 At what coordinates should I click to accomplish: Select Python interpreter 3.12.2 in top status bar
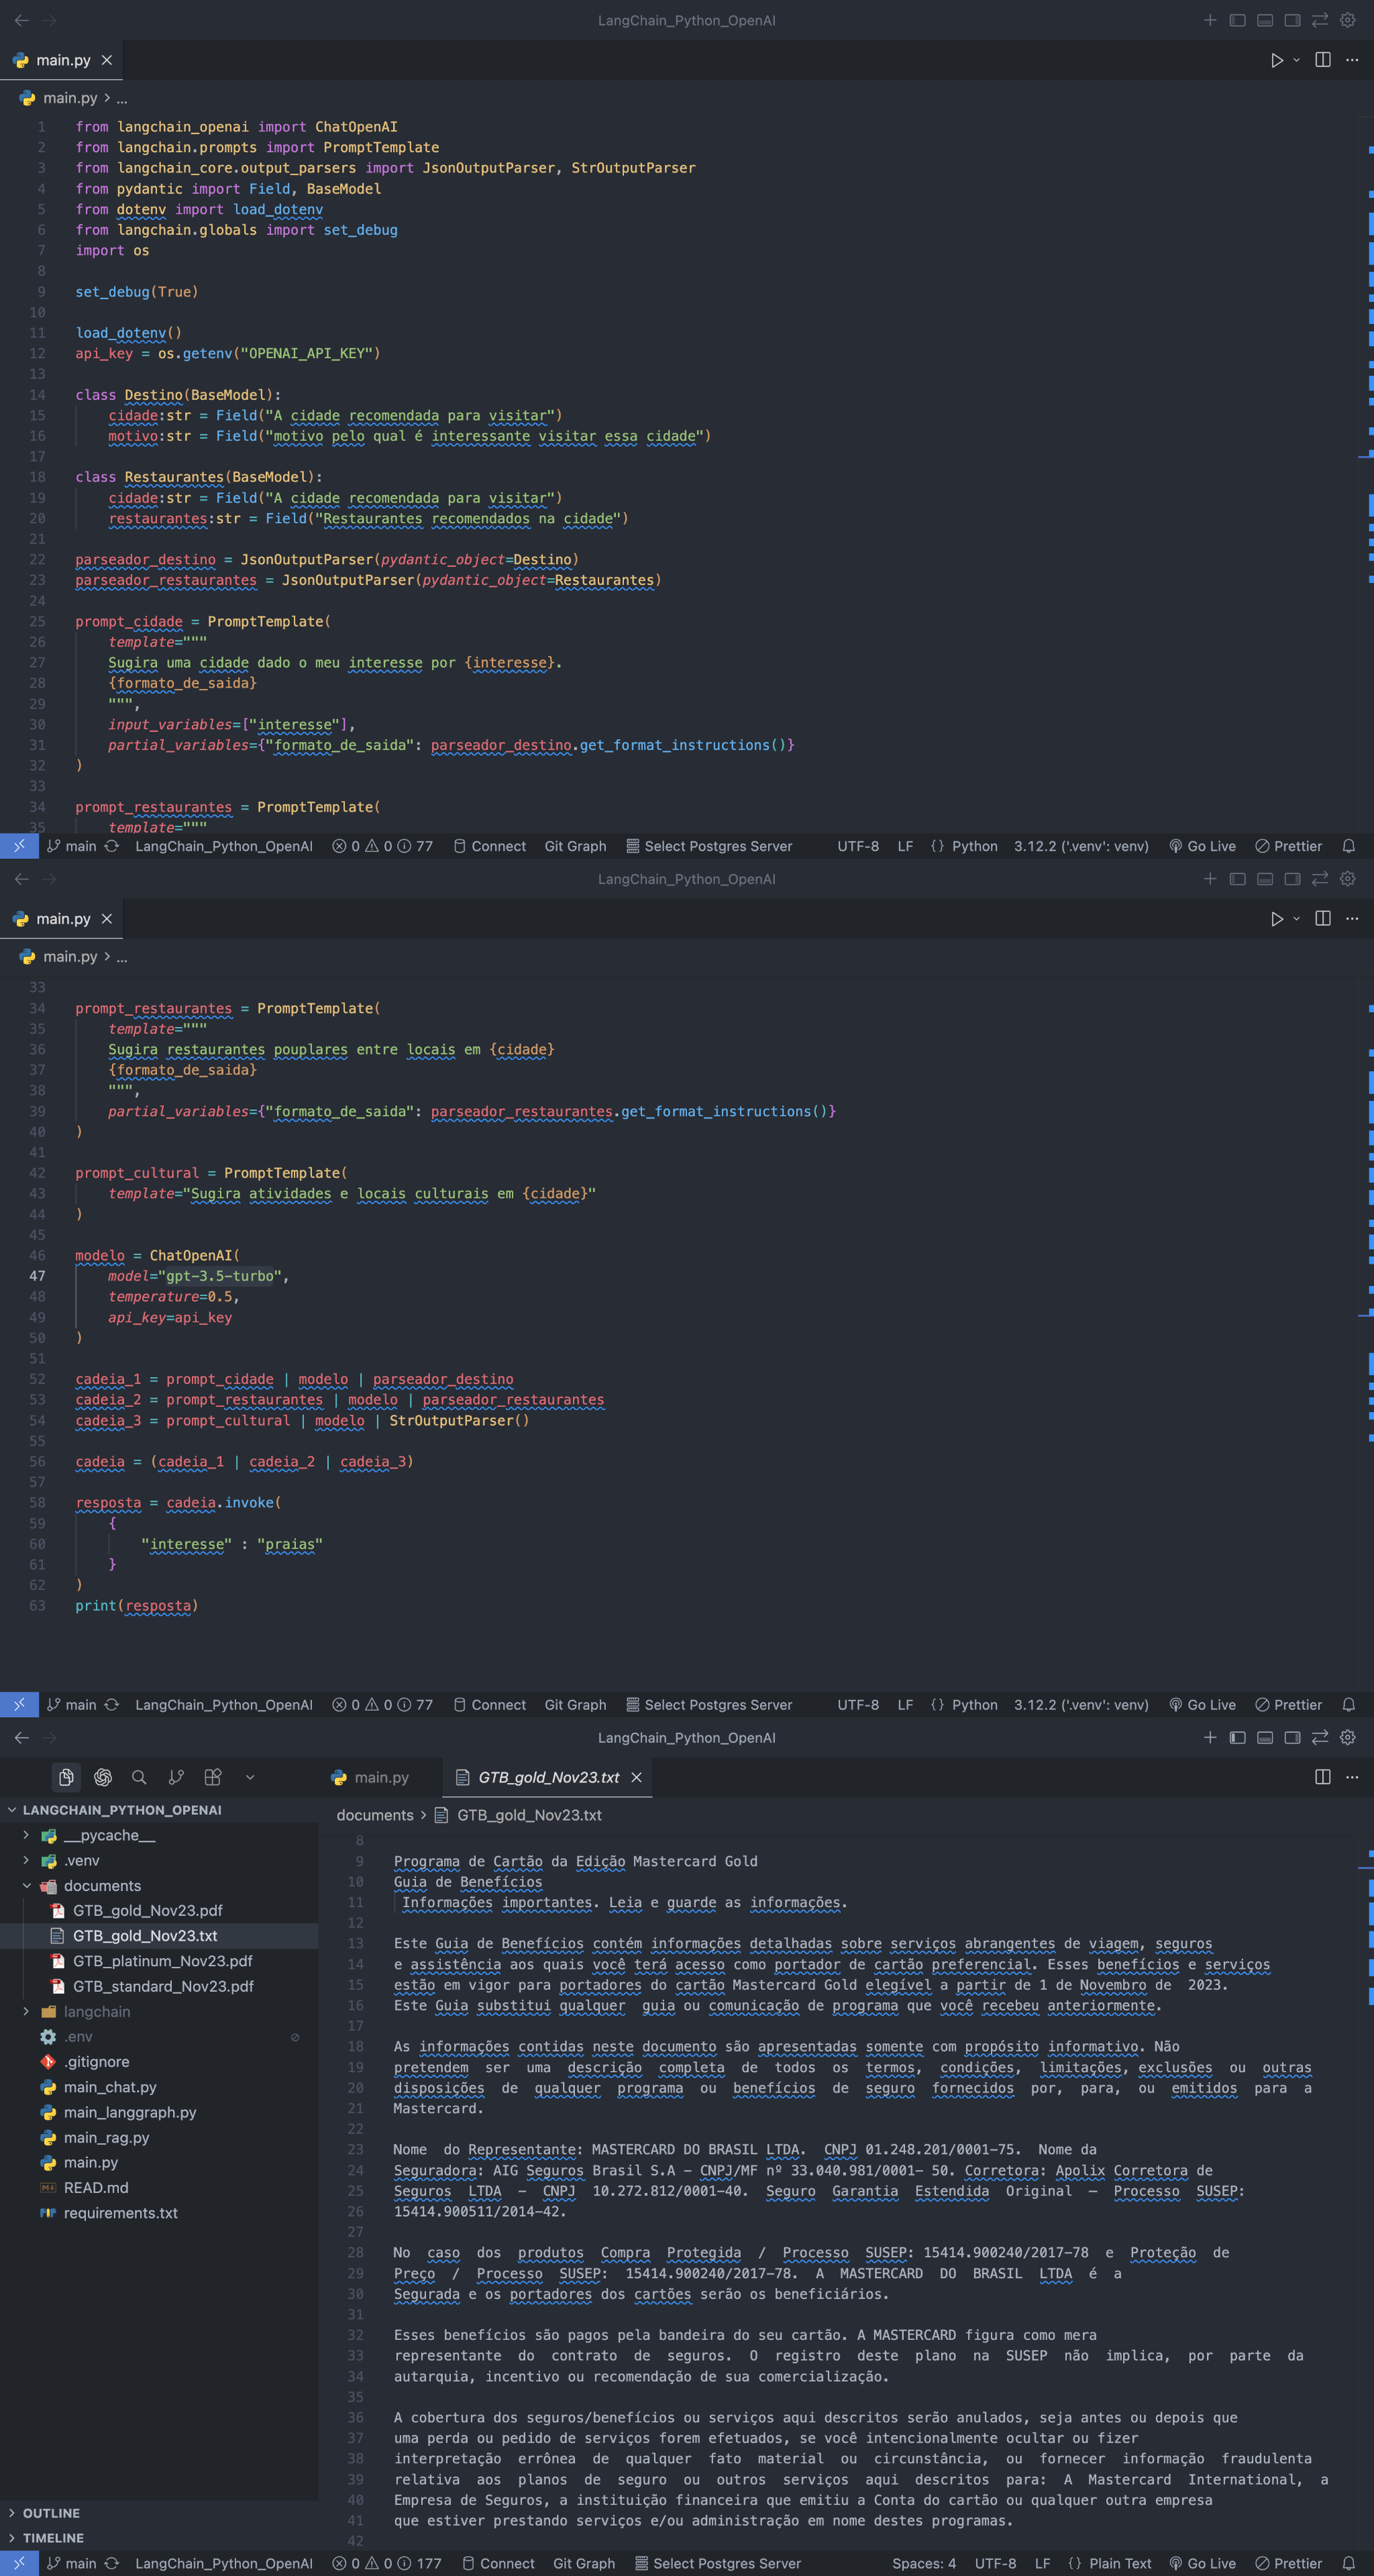(1081, 846)
